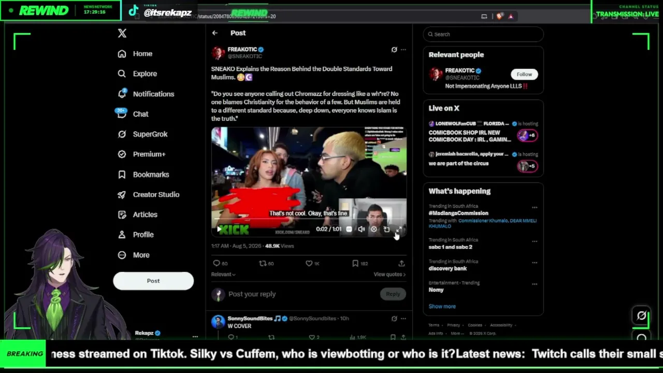Open picture-in-picture for the video
663x373 pixels.
[386, 229]
